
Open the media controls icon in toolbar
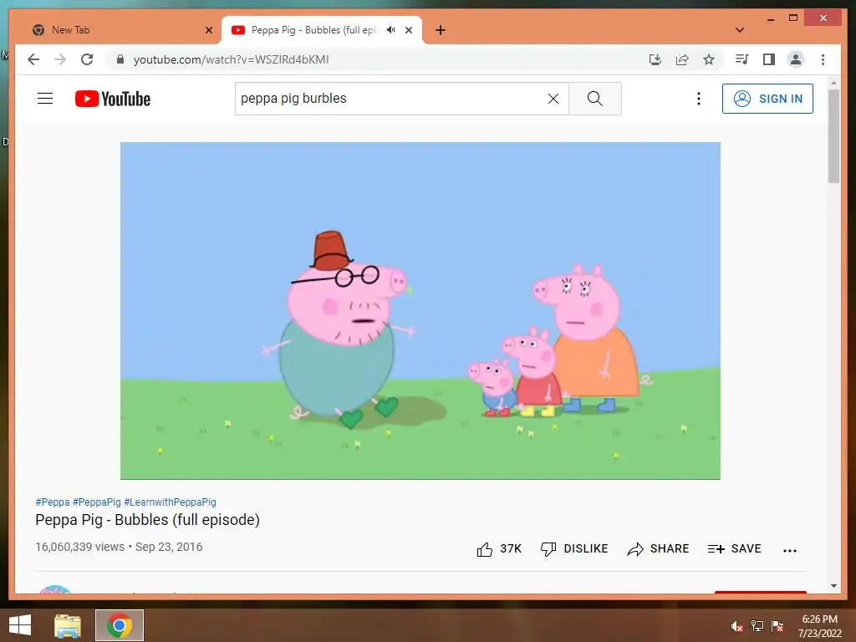[741, 59]
